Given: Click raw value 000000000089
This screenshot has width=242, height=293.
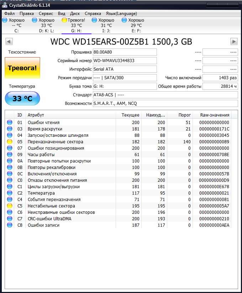Looking at the screenshot, I should [214, 142].
